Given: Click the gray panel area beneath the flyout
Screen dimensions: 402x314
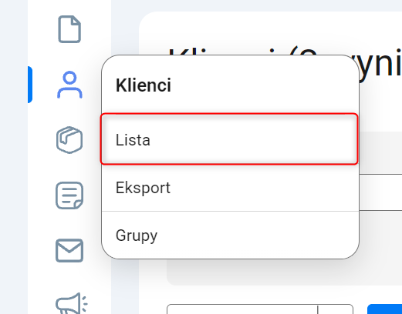Looking at the screenshot, I should (257, 272).
